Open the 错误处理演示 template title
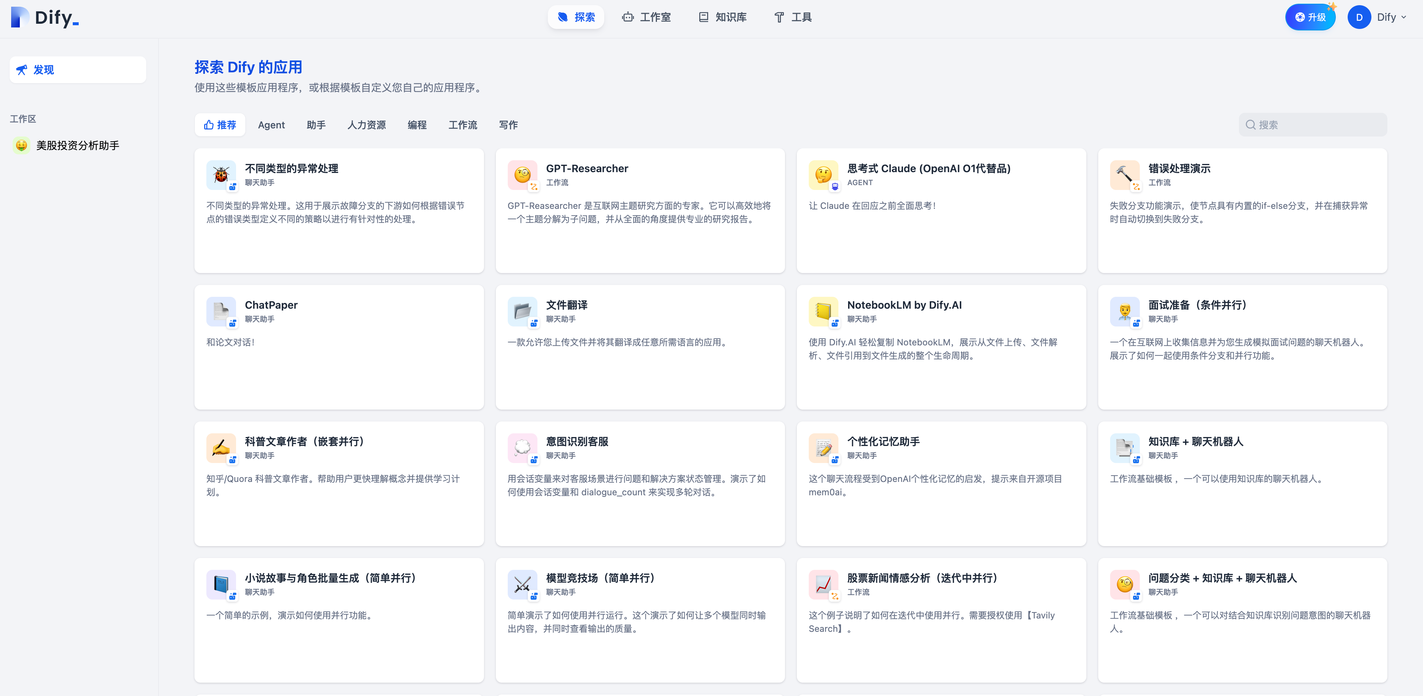This screenshot has height=696, width=1423. (1179, 168)
